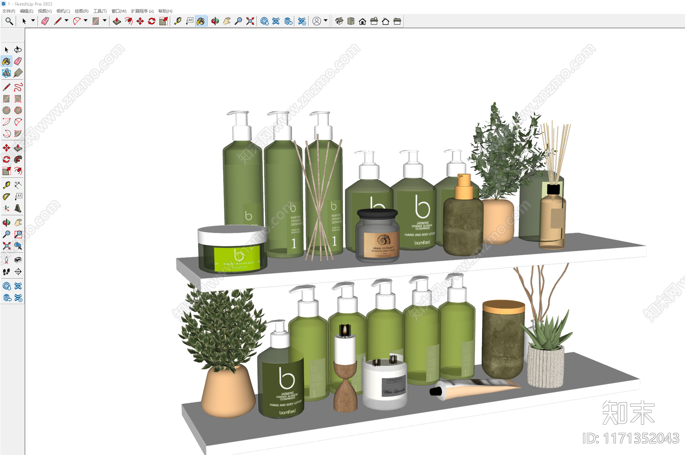
Task: Pick the Protractor tool in Large Tool Set
Action: pyautogui.click(x=6, y=197)
